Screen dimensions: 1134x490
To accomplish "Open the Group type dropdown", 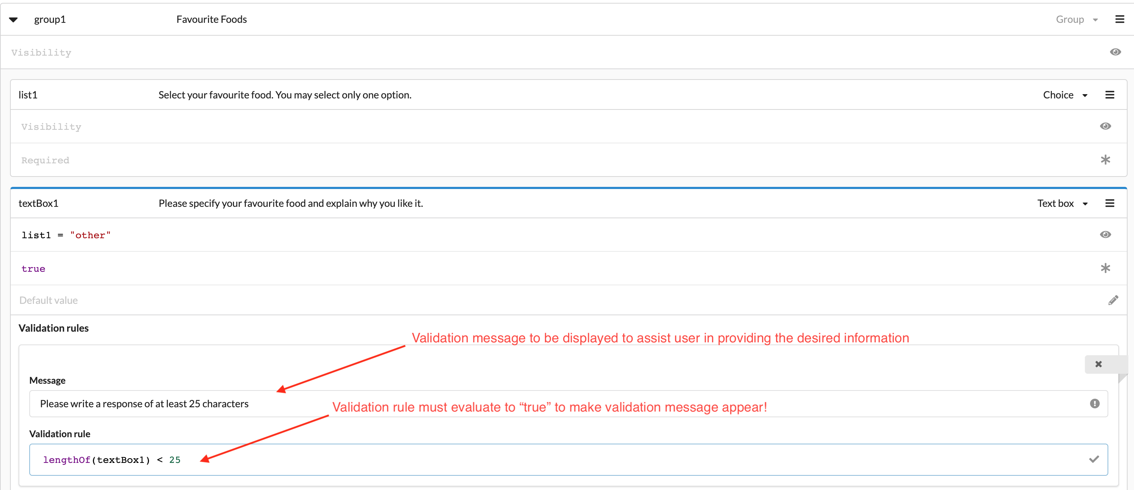I will [x=1076, y=19].
